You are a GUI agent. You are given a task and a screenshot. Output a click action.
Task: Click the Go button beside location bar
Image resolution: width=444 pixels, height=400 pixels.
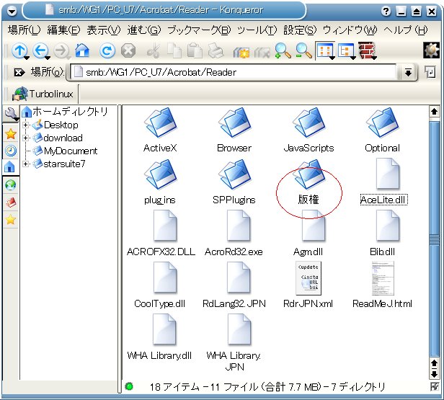[430, 73]
